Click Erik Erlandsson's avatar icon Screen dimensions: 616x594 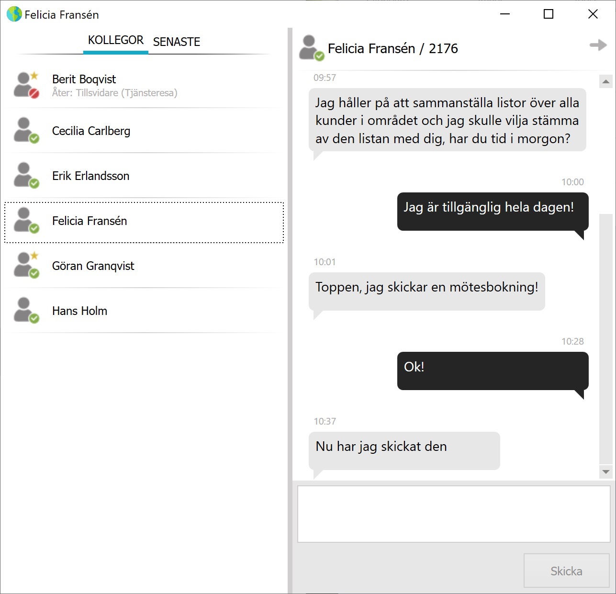pyautogui.click(x=26, y=175)
